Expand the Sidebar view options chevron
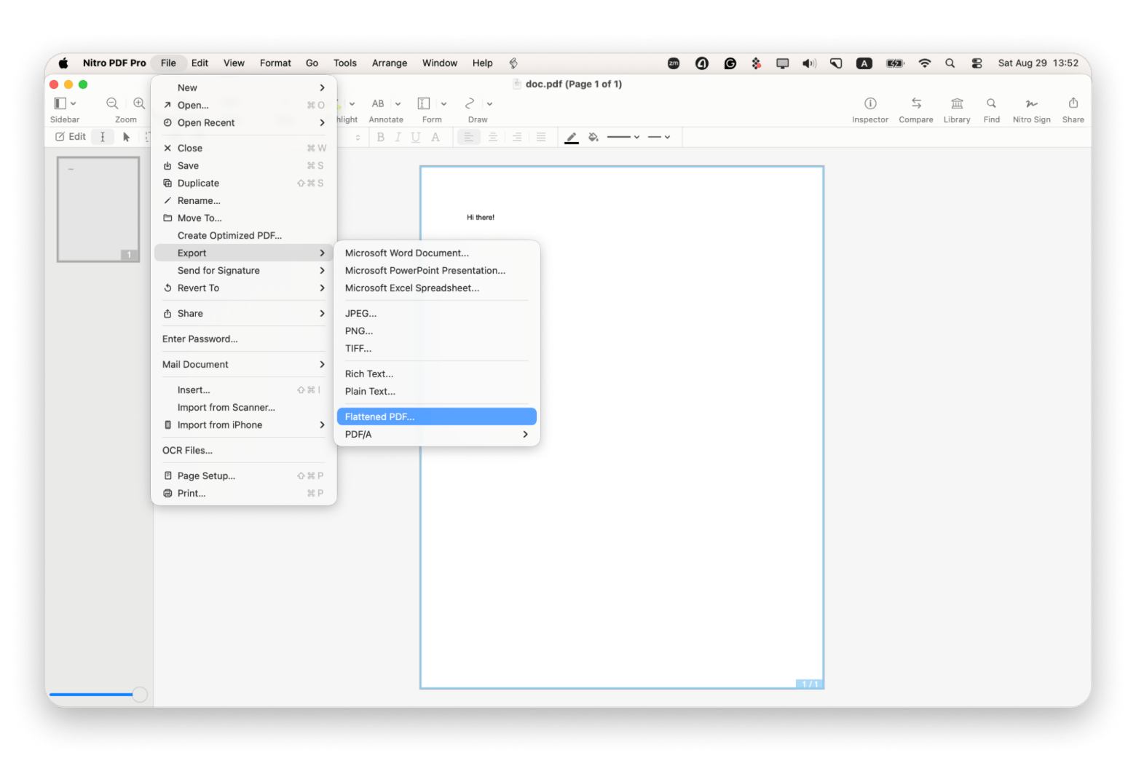The width and height of the screenshot is (1136, 766). point(73,104)
